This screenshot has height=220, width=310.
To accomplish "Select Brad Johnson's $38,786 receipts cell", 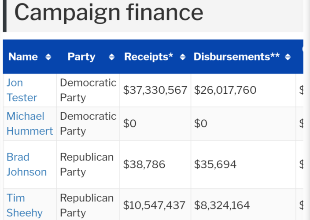I will 155,165.
